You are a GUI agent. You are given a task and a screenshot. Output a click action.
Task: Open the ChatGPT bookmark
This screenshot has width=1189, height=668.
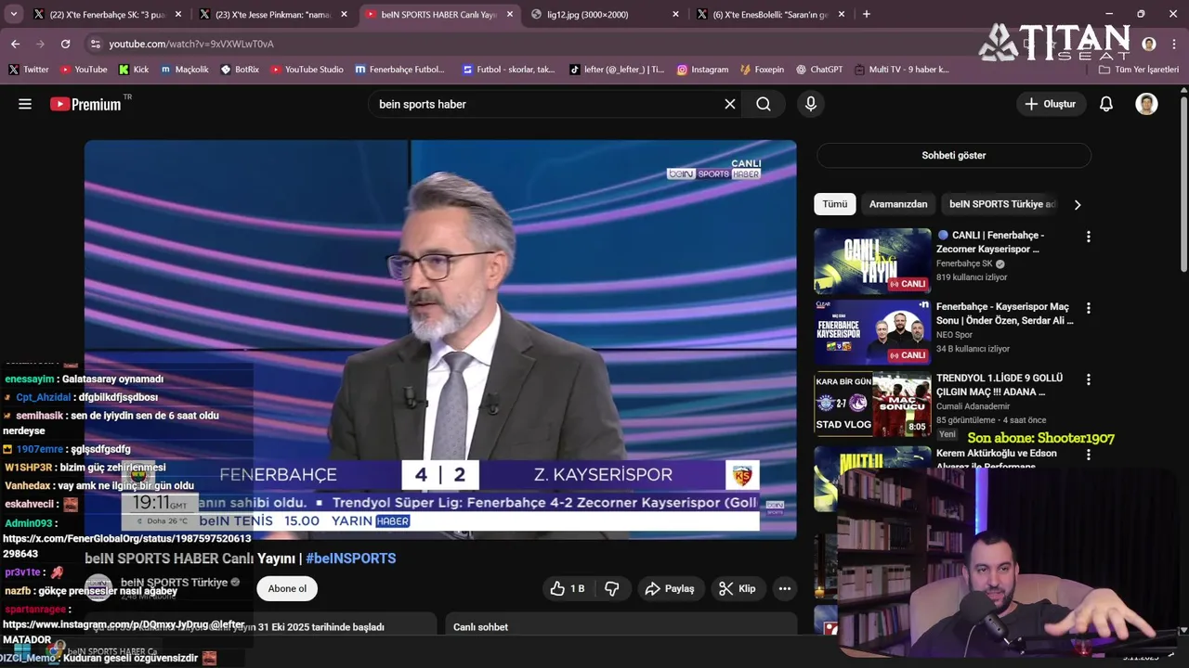tap(817, 70)
